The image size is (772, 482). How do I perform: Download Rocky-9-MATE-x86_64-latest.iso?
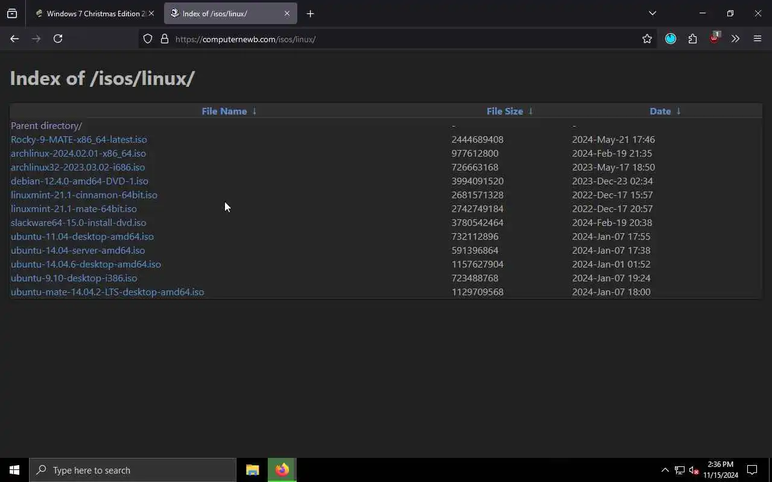pos(79,139)
